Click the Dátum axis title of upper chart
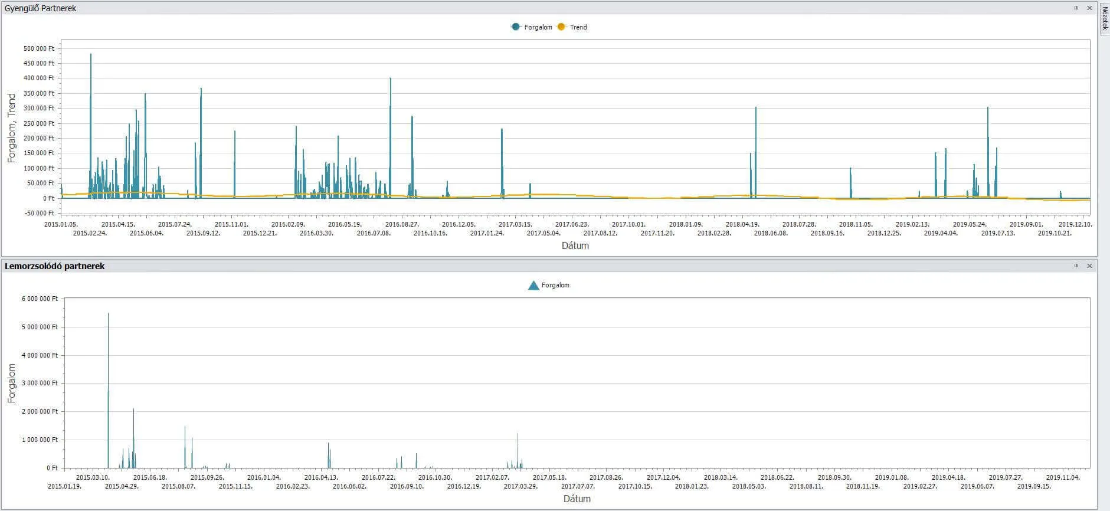The width and height of the screenshot is (1110, 511). [575, 246]
